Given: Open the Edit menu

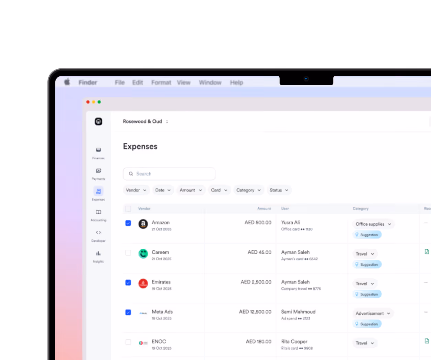Looking at the screenshot, I should coord(138,82).
